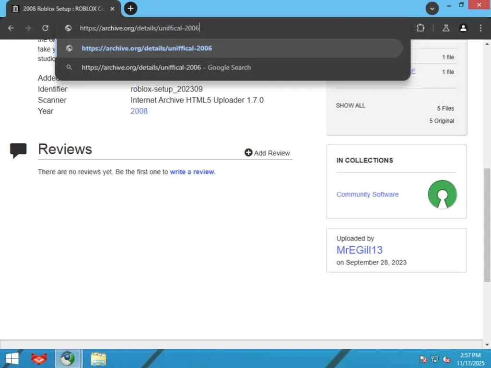Click the roblox-setup_202309 identifier value

[166, 89]
